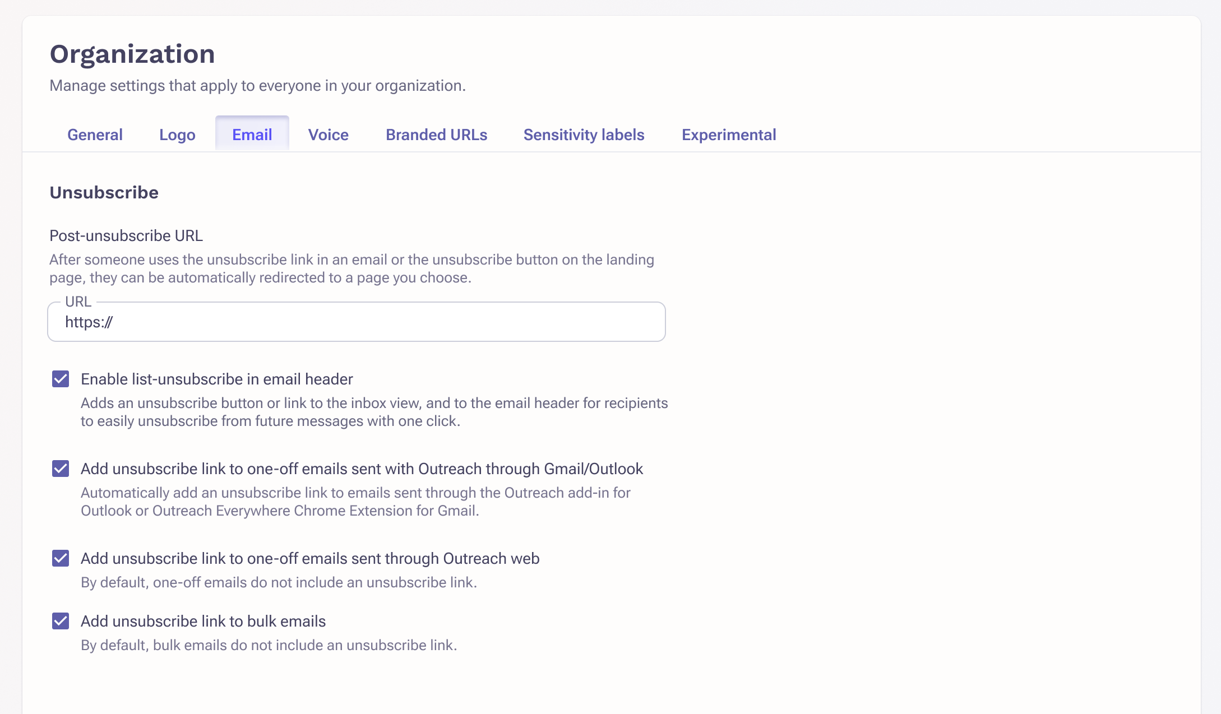Focus the Post-unsubscribe URL input field

[357, 322]
